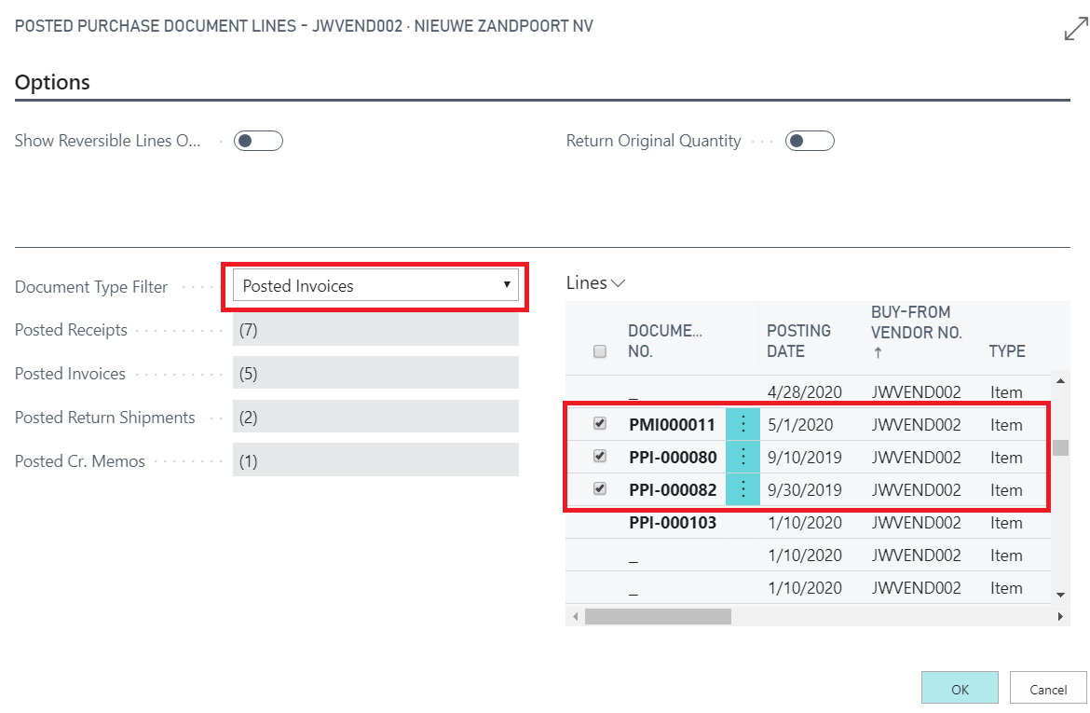Click posting date 4/28/2020

804,391
